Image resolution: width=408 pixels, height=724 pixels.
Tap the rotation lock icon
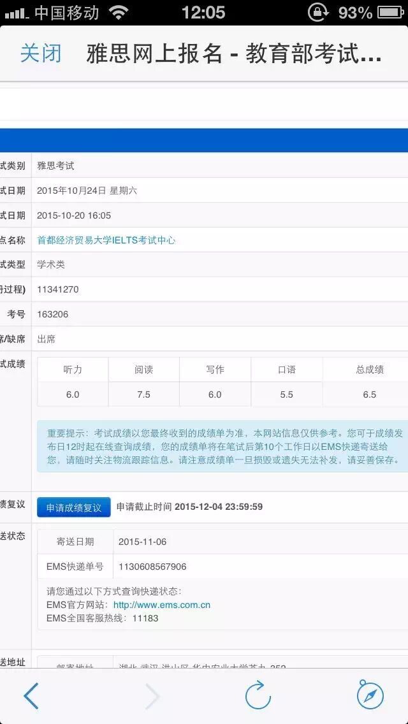(318, 13)
